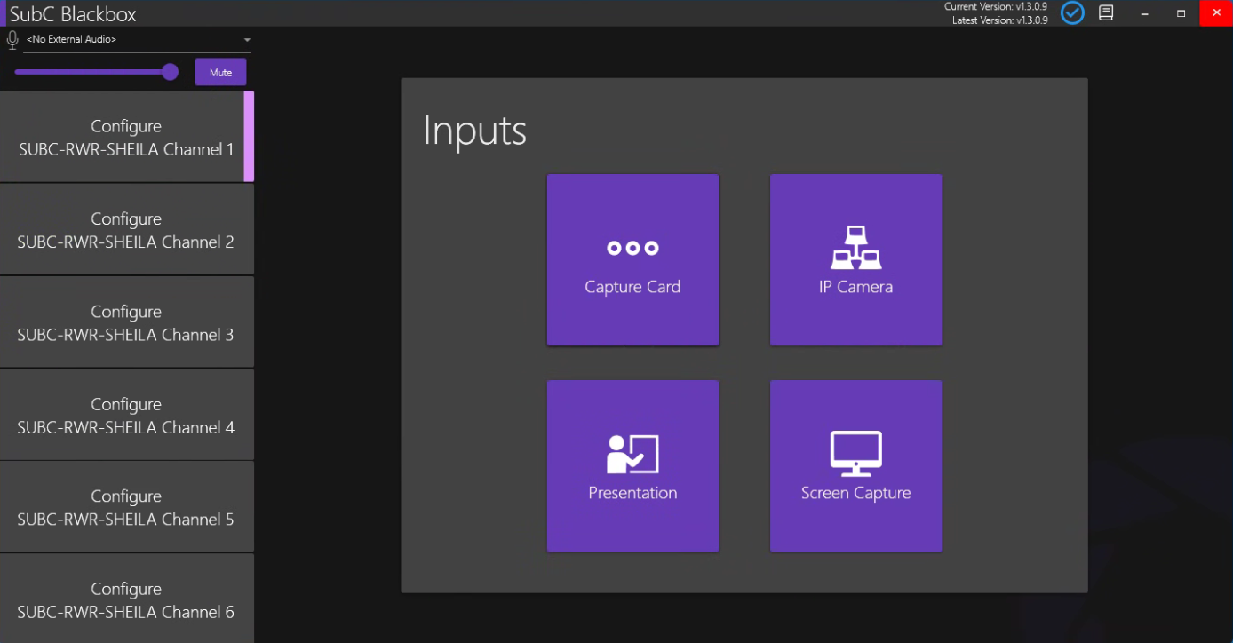Switch to Configure SUBC-RWR-SHEILA Channel 2

126,230
